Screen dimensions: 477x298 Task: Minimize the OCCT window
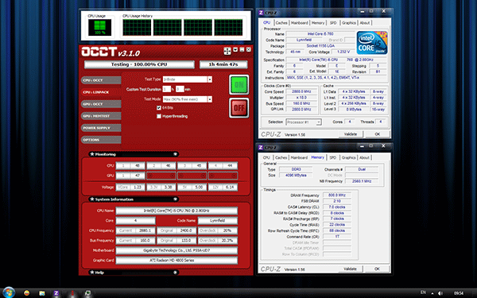click(x=242, y=49)
